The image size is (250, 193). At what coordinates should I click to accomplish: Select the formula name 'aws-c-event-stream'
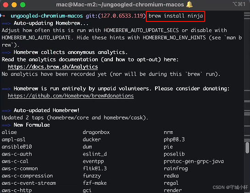click(x=29, y=183)
